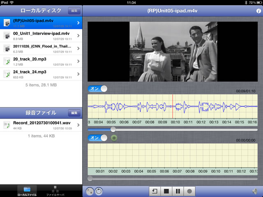This screenshot has height=197, width=263.
Task: Expand chevron for 20_track_20.mp3
Action: point(78,61)
